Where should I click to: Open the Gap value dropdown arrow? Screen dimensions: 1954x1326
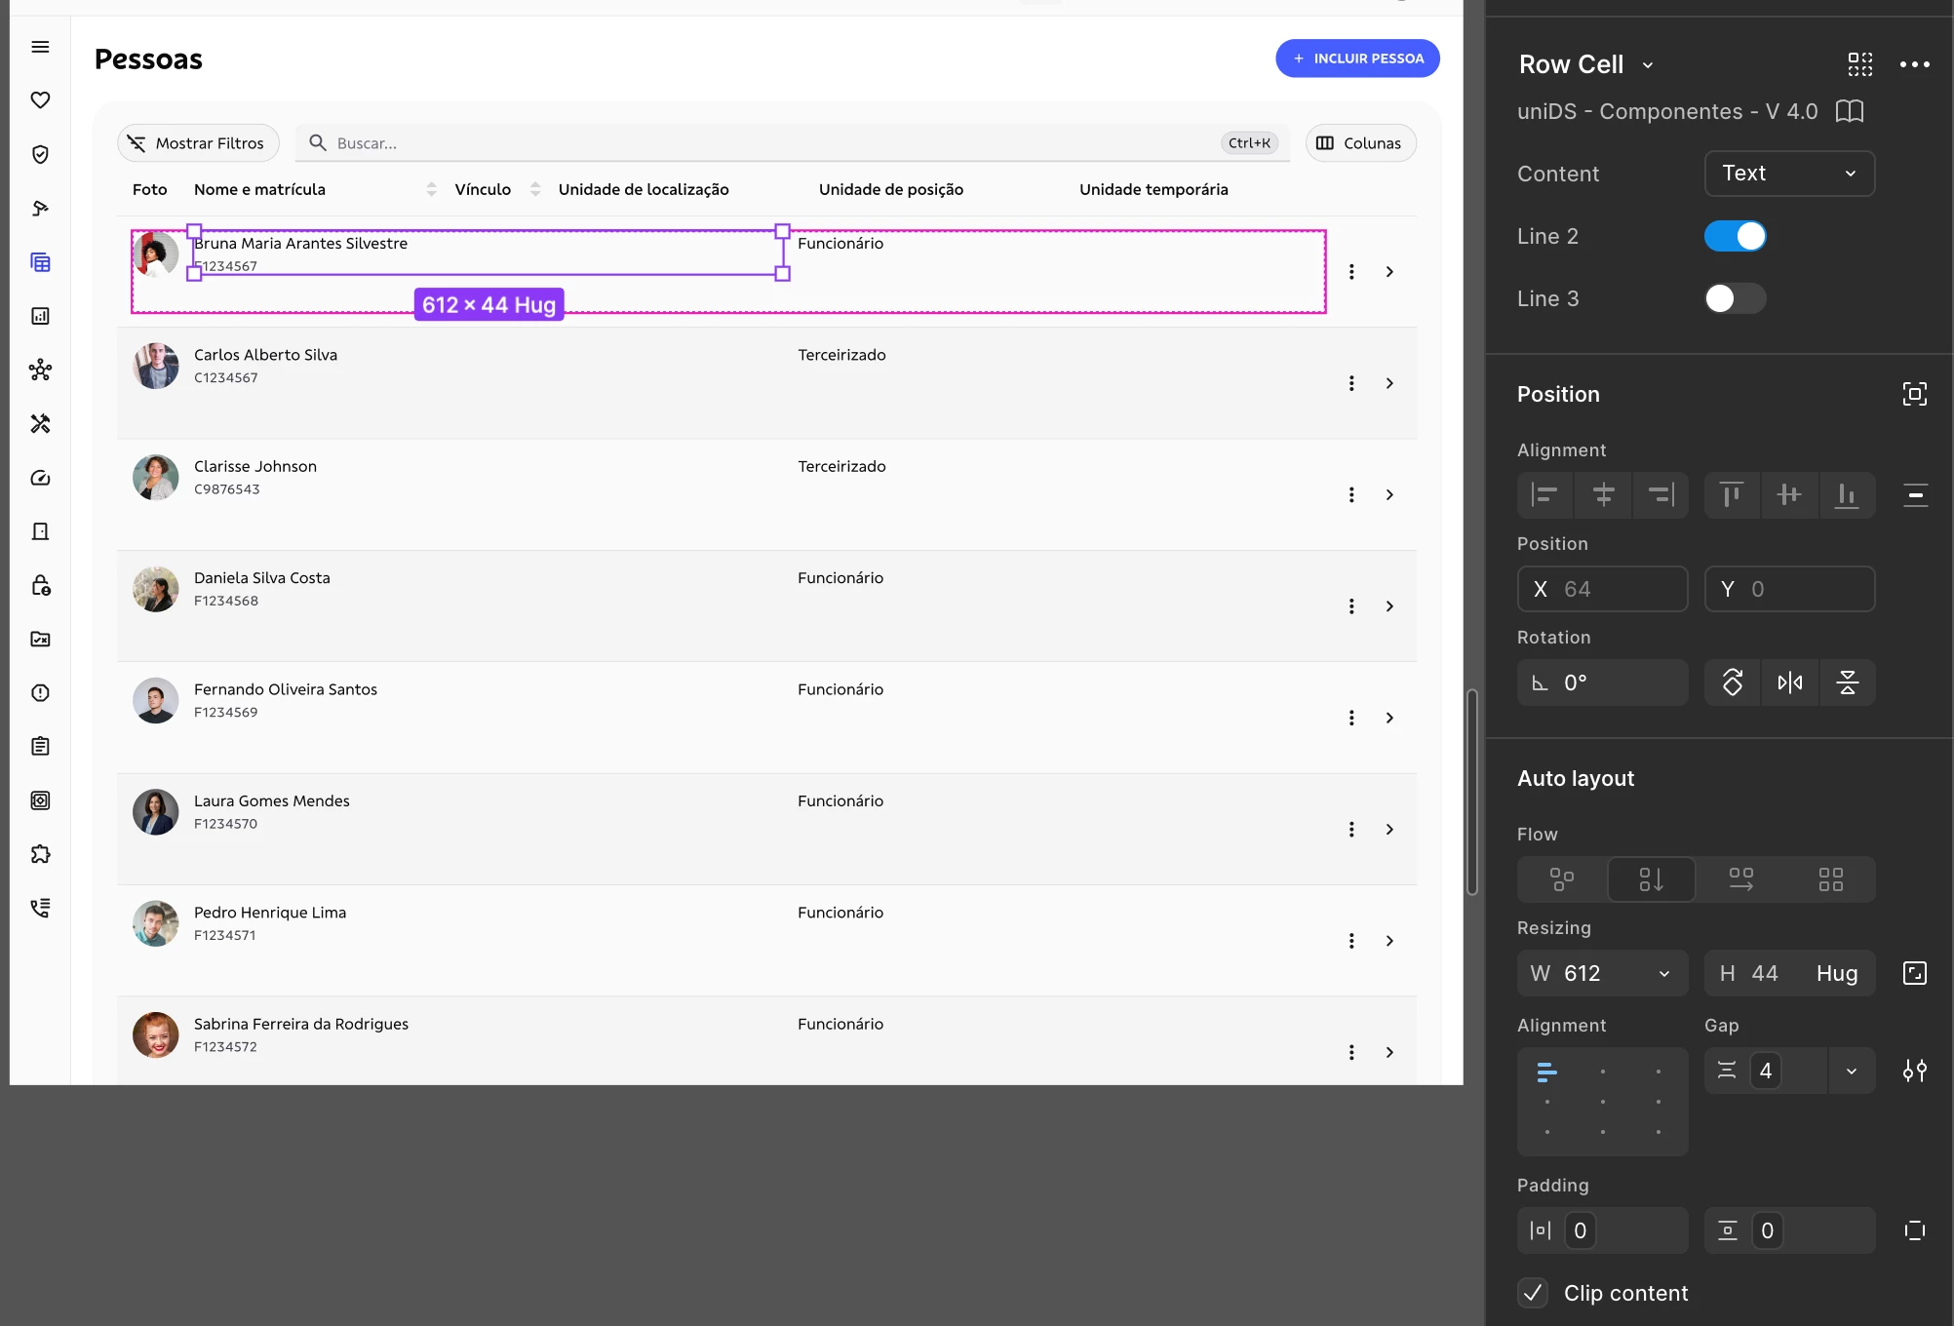[1851, 1071]
